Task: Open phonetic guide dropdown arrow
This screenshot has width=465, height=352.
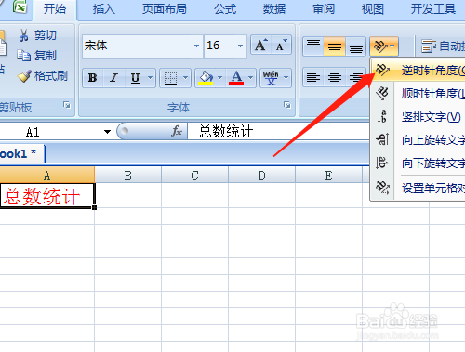Action: pyautogui.click(x=286, y=77)
